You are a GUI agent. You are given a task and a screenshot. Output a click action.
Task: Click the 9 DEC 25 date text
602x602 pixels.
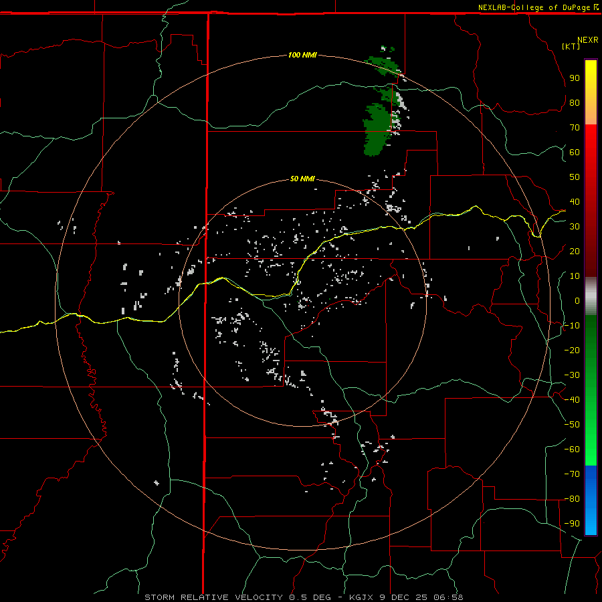point(403,597)
